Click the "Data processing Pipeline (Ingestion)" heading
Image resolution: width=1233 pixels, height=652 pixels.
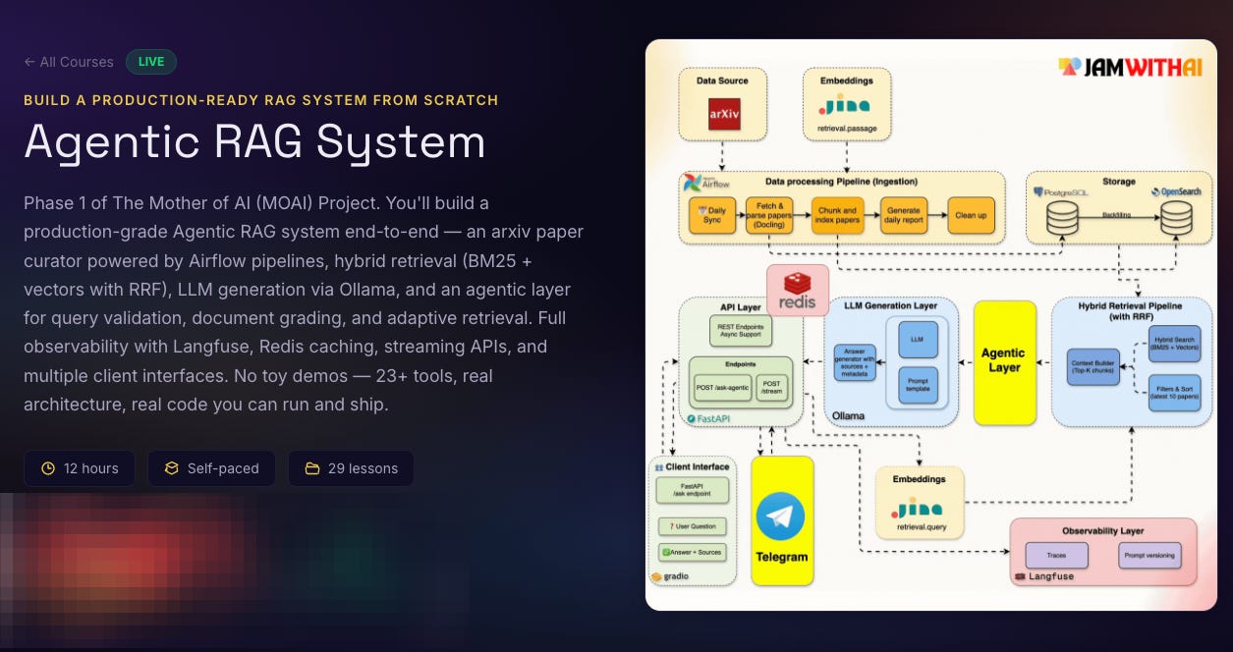pyautogui.click(x=841, y=182)
